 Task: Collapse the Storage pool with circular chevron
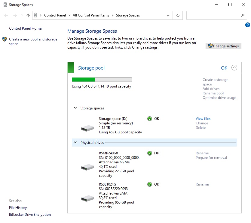point(234,67)
